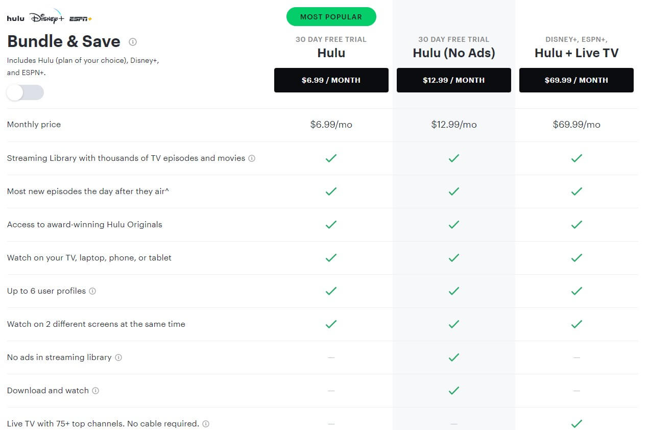Choose the Hulu (No Ads) $12.99 / MONTH button

454,80
